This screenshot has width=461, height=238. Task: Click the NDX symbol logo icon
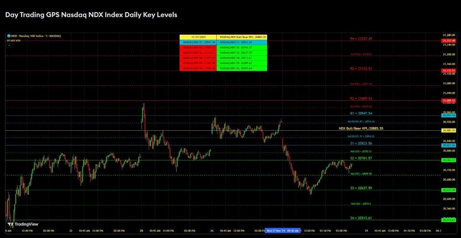click(9, 36)
